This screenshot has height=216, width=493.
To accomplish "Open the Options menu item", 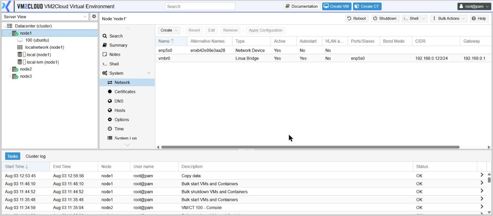I will coord(127,120).
